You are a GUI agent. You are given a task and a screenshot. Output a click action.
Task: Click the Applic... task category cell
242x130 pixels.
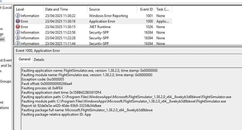pyautogui.click(x=163, y=21)
